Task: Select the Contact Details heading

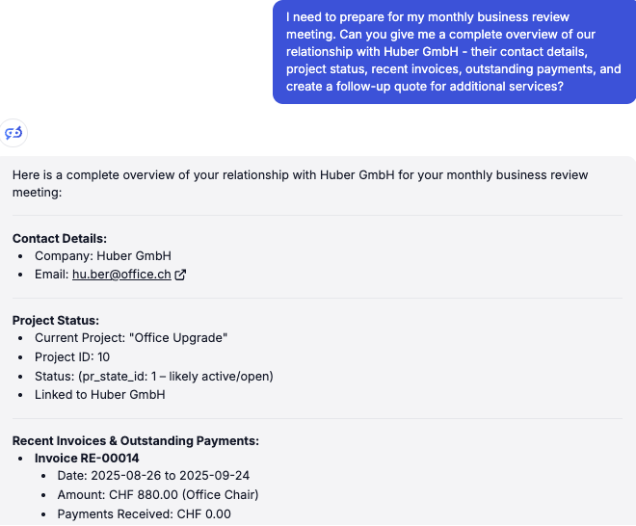Action: coord(60,238)
